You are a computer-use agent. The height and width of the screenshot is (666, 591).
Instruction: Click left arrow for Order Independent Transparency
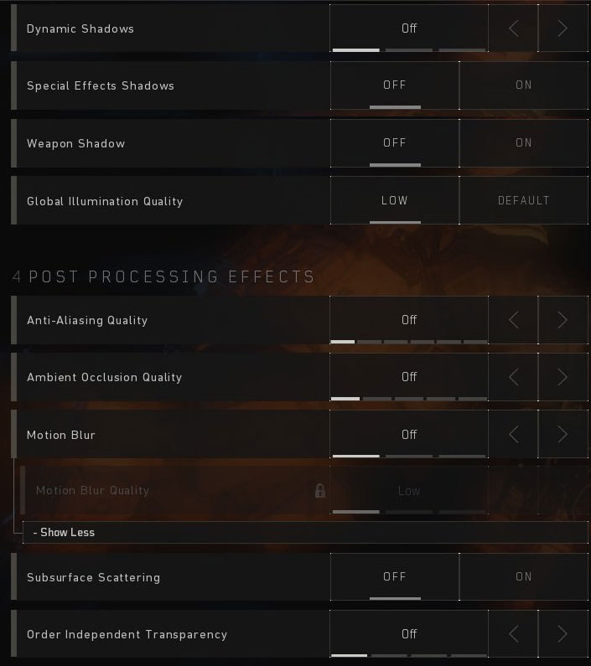tap(513, 633)
